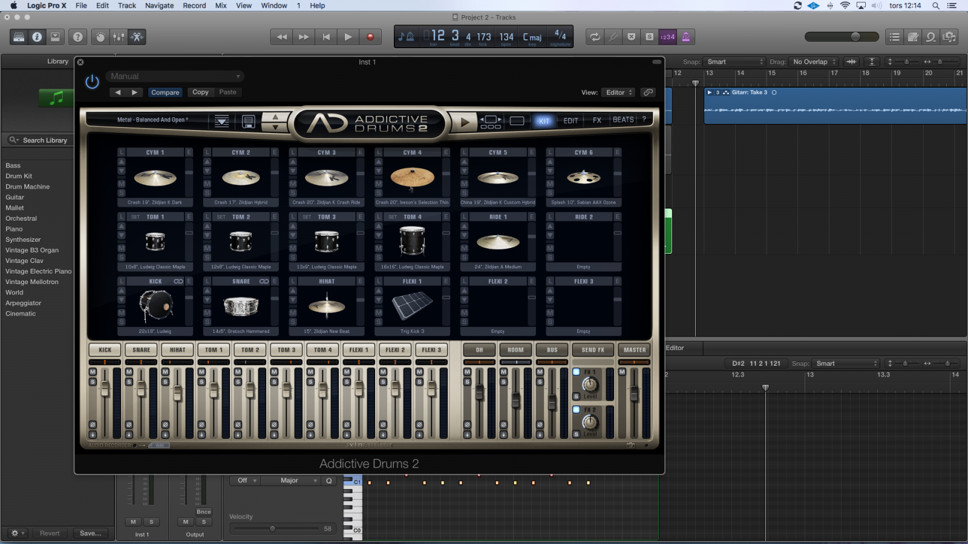Click the save preset disk icon
The height and width of the screenshot is (544, 968).
tap(249, 121)
